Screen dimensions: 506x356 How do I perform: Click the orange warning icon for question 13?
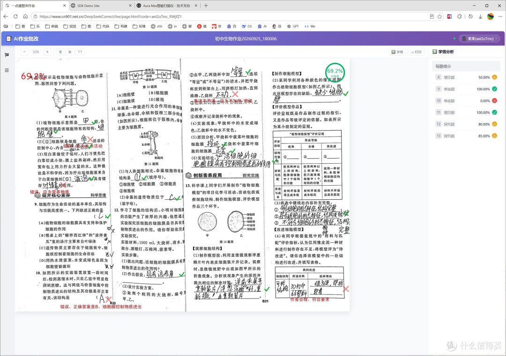coord(494,136)
